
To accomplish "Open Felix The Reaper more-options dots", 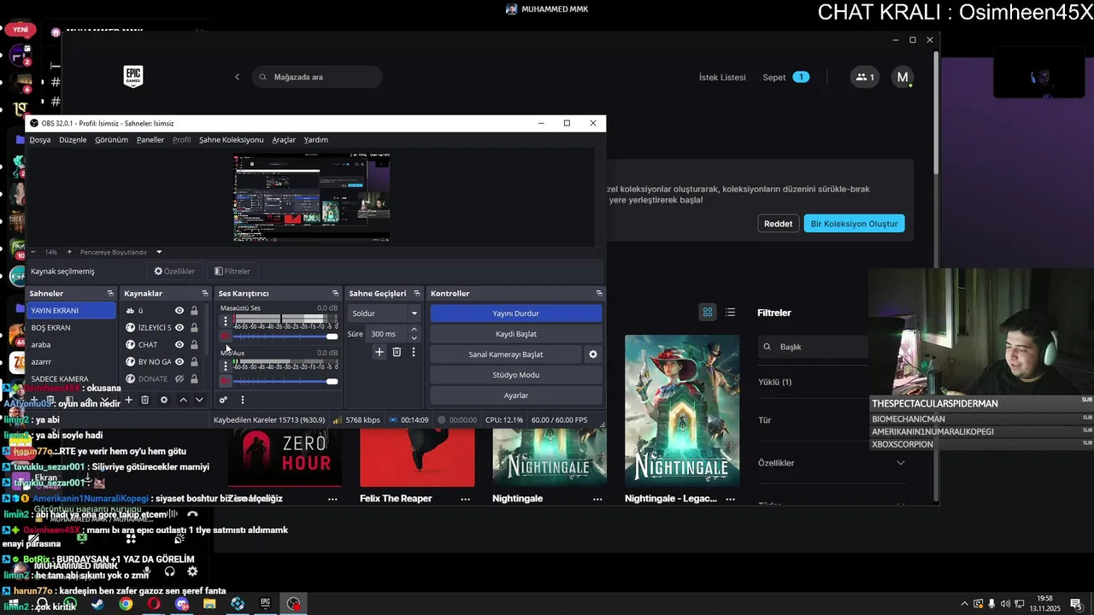I will click(x=466, y=499).
